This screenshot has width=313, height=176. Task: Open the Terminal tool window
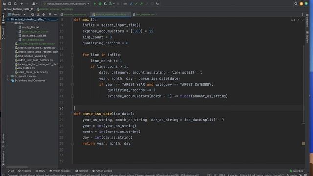pos(82,171)
